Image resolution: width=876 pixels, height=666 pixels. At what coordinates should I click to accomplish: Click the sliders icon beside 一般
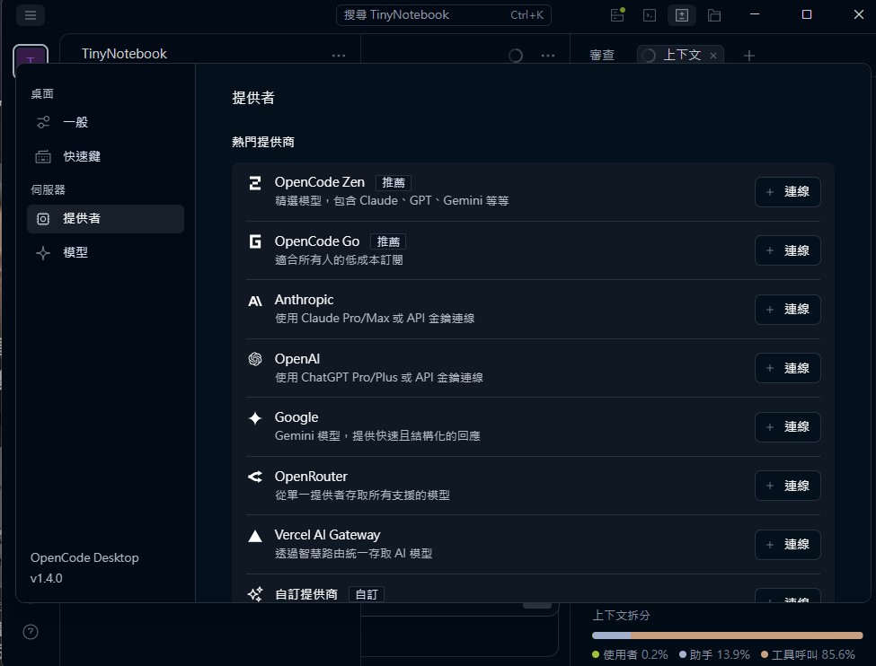tap(43, 122)
